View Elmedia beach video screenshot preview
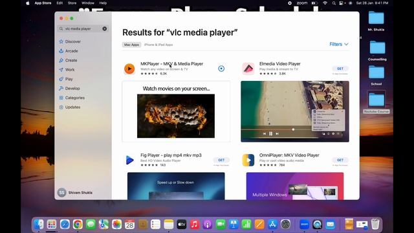Viewport: 414px width, 233px height. pyautogui.click(x=295, y=111)
